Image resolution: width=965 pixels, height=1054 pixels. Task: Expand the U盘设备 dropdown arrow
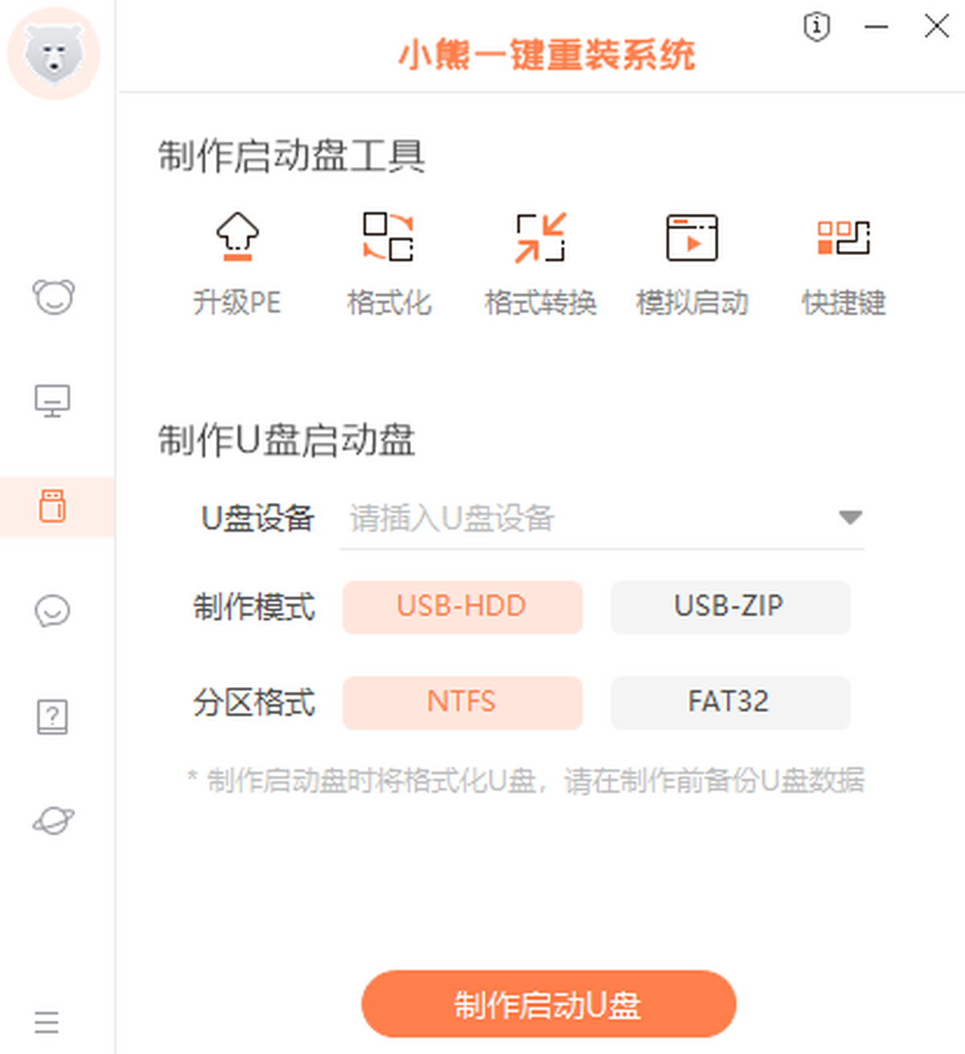point(850,517)
